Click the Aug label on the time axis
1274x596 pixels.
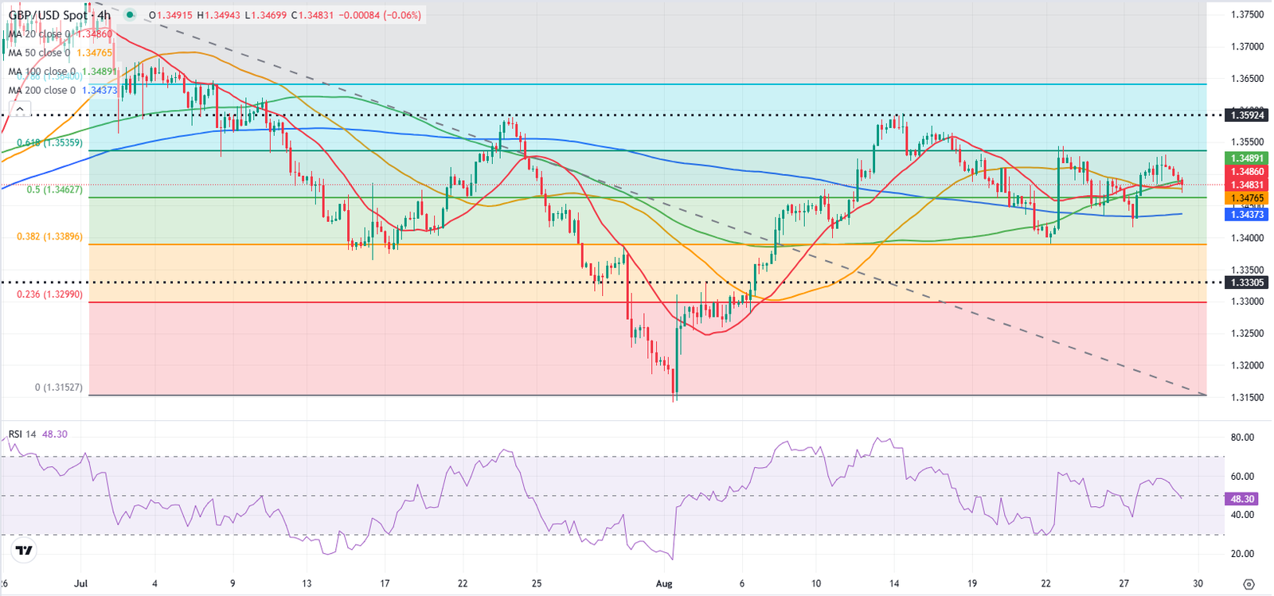[x=664, y=583]
